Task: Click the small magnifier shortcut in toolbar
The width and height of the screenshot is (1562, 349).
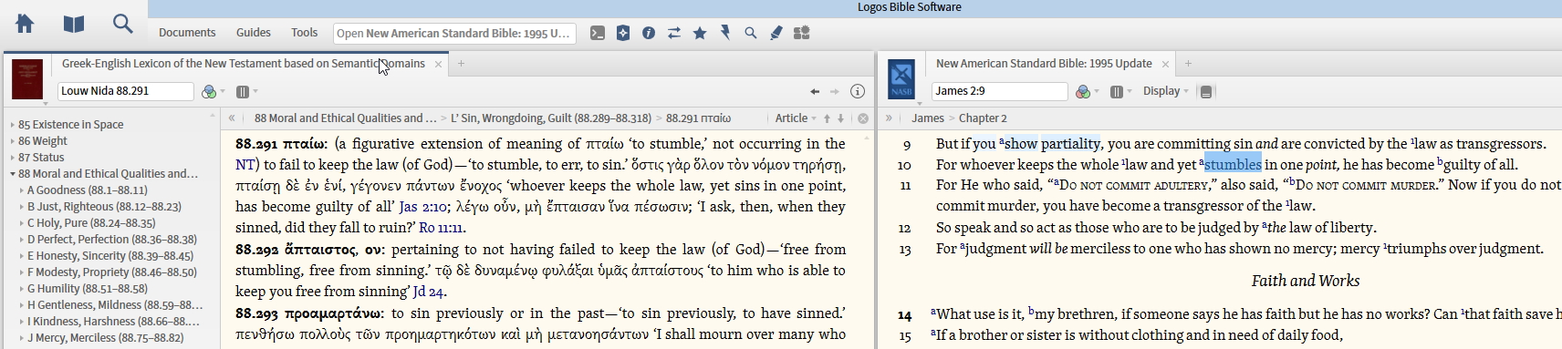Action: 751,33
